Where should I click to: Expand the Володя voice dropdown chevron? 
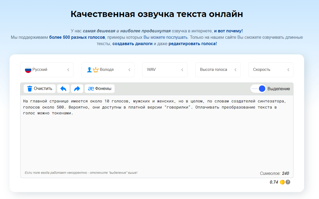click(x=129, y=70)
